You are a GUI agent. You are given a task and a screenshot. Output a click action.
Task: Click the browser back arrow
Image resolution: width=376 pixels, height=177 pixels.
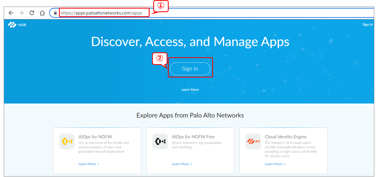[11, 13]
